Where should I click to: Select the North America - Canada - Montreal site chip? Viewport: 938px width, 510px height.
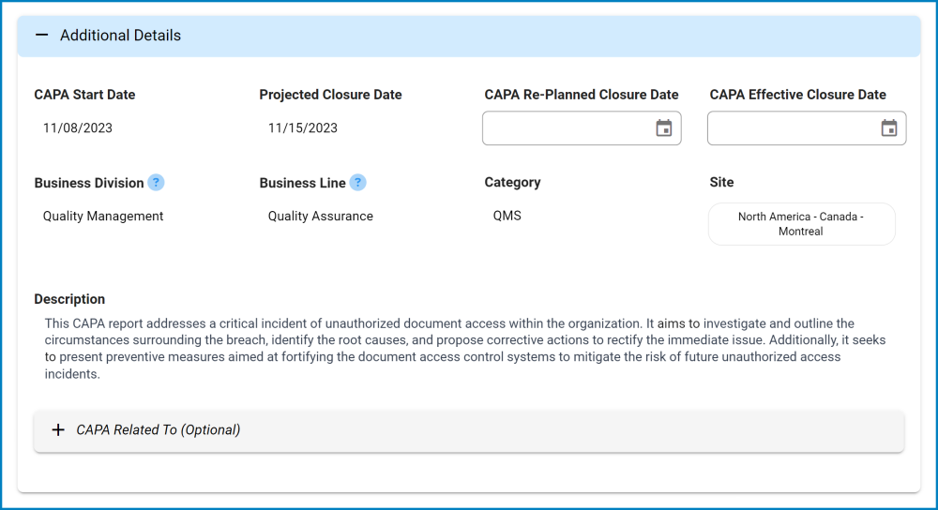coord(801,224)
